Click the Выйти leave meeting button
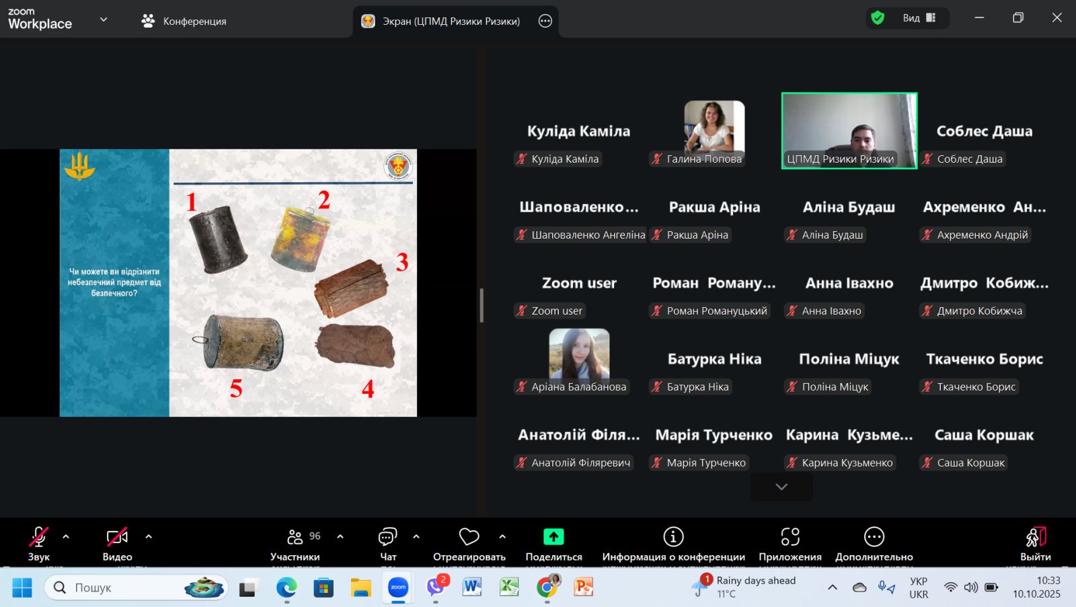This screenshot has height=607, width=1076. tap(1035, 543)
